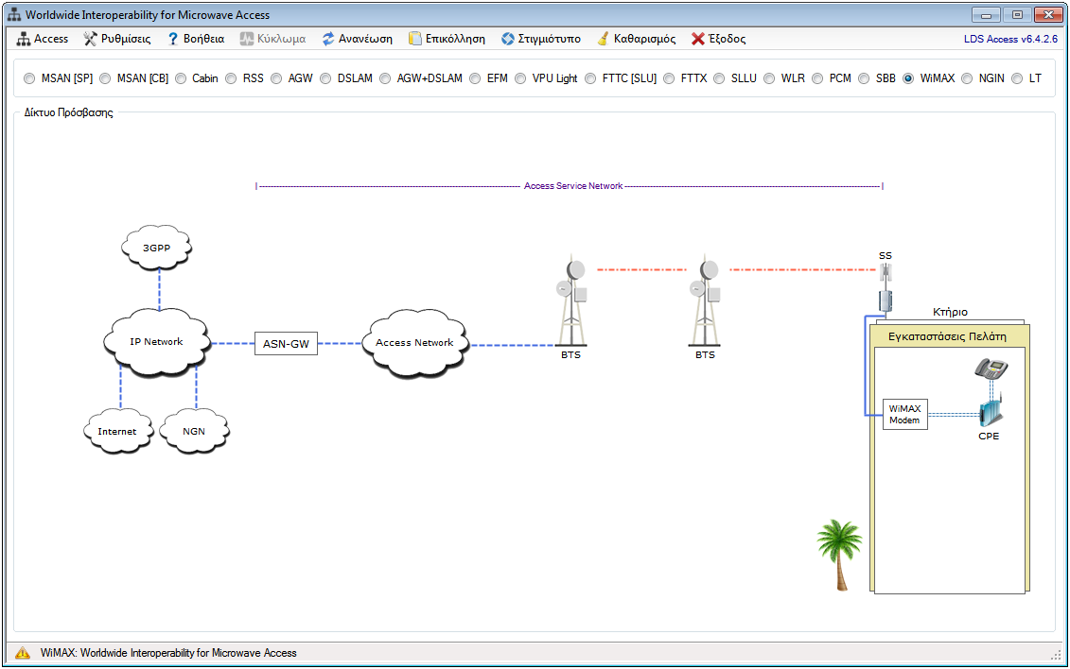Select the MSAN [SP] radio button
The height and width of the screenshot is (669, 1070).
[x=29, y=78]
